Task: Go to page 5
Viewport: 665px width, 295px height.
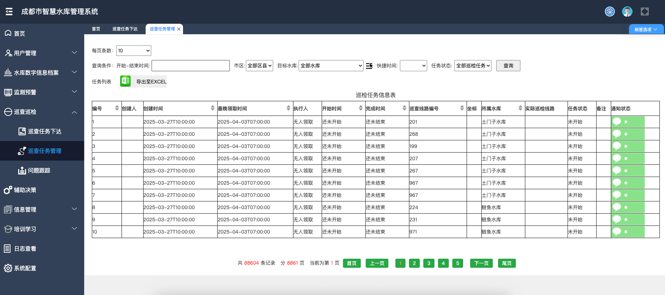Action: coord(458,263)
